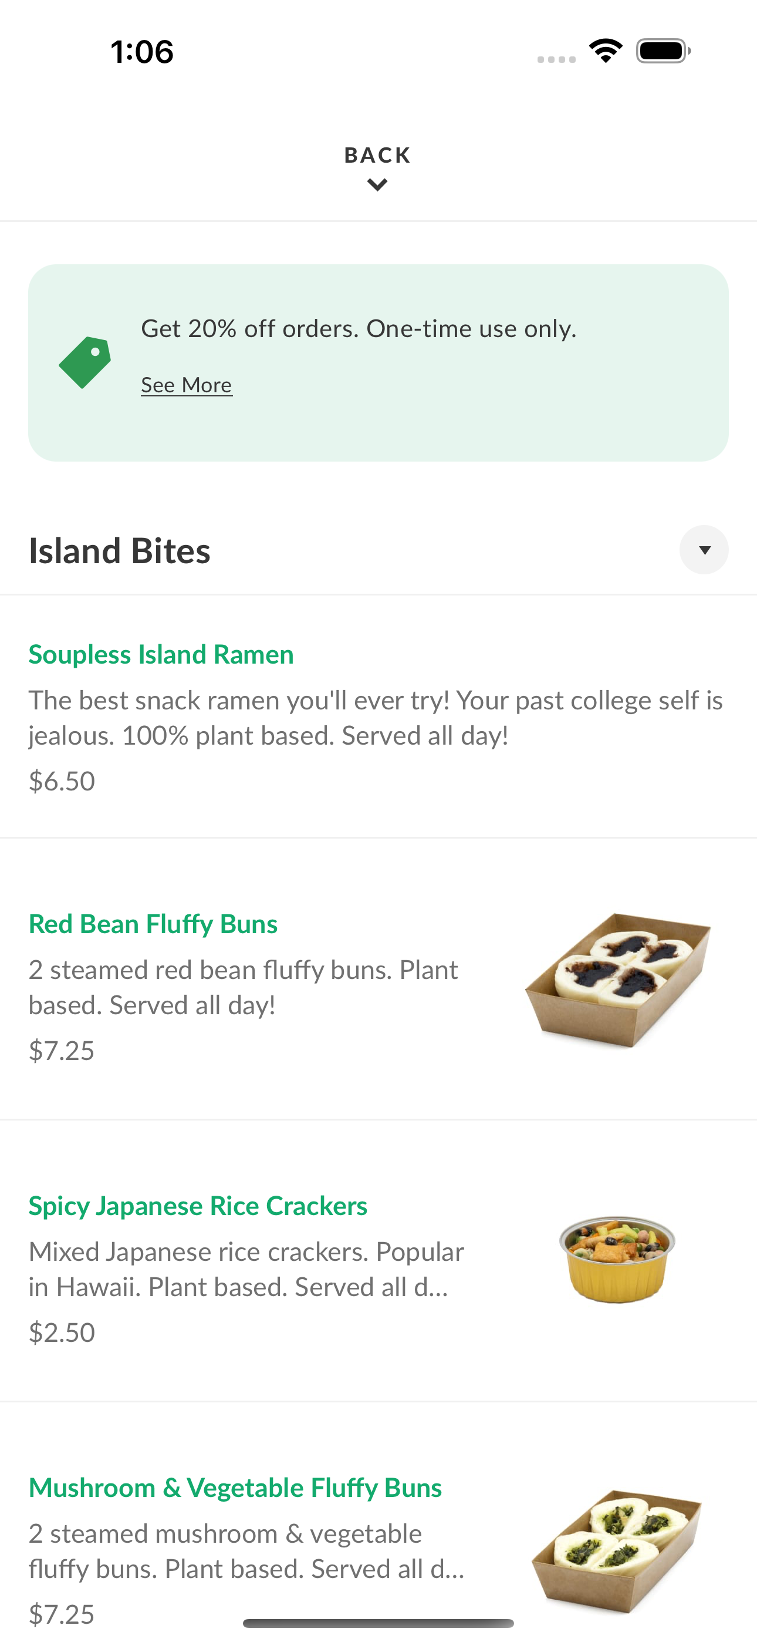Tap the $6.50 ramen price
Screen dimensions: 757x1642
pos(62,781)
